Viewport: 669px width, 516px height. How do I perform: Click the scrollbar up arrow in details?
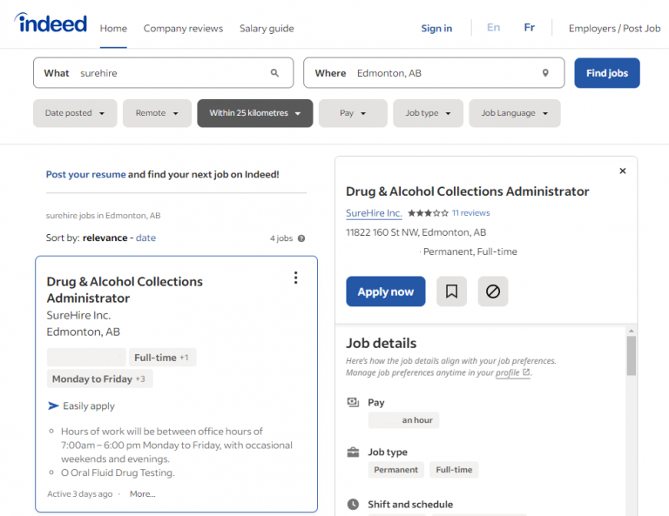pos(632,331)
